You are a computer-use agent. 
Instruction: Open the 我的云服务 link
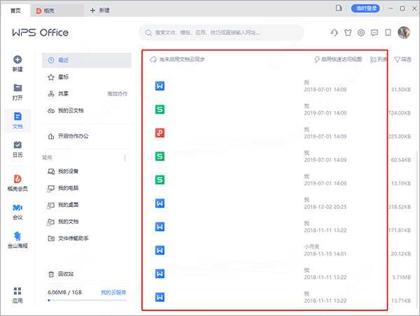click(113, 292)
